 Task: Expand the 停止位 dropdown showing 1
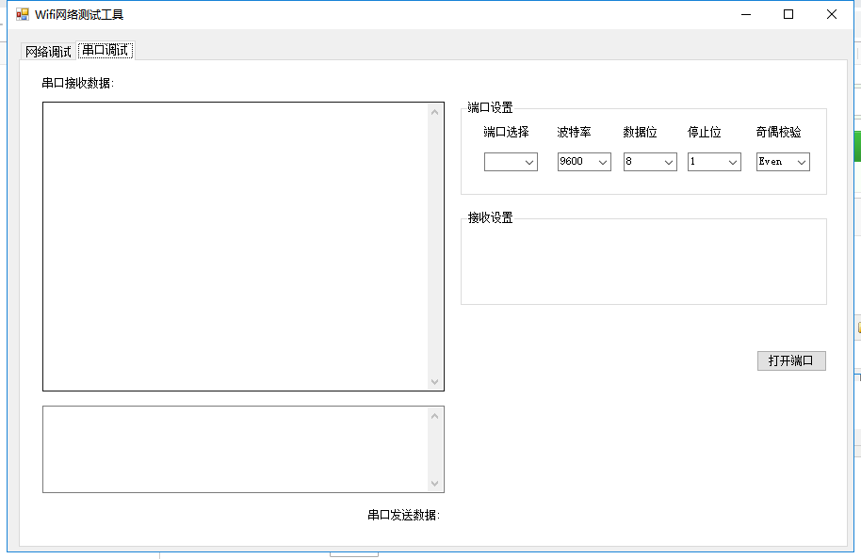(714, 162)
